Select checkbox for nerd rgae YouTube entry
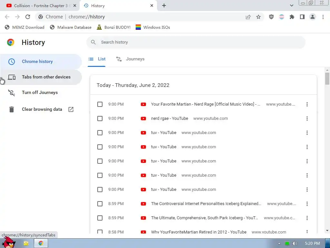This screenshot has height=248, width=330. pyautogui.click(x=100, y=119)
